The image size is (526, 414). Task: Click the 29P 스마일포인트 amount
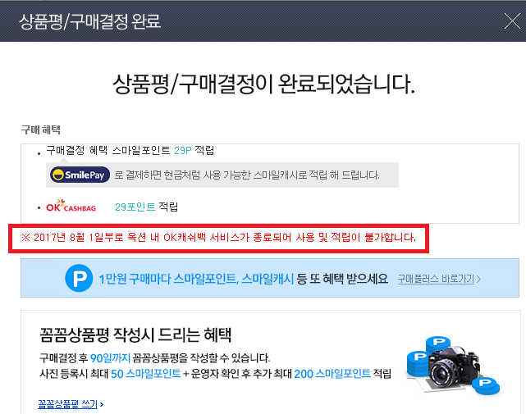182,151
